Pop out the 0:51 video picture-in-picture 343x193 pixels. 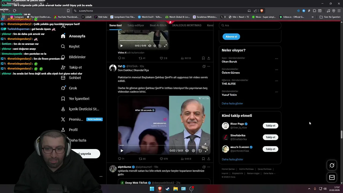pos(200,151)
